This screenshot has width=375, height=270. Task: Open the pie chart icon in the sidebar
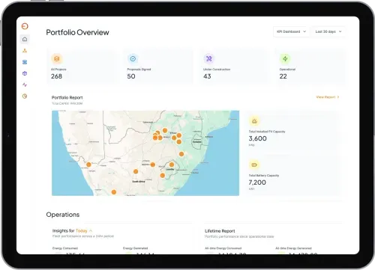click(x=25, y=96)
